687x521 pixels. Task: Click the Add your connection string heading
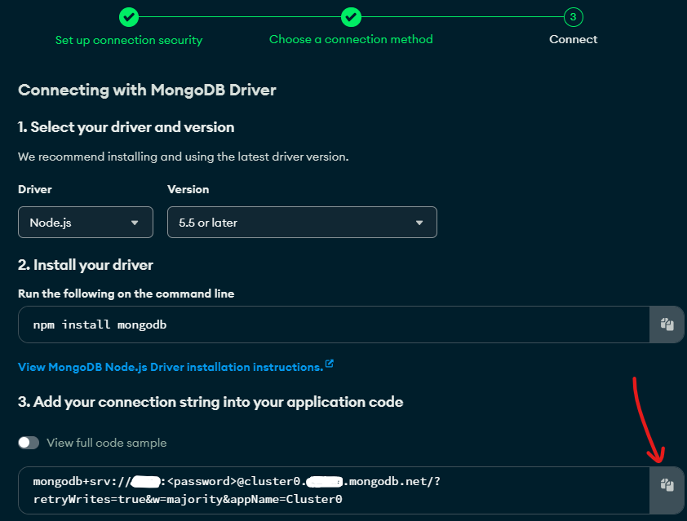[x=211, y=402]
